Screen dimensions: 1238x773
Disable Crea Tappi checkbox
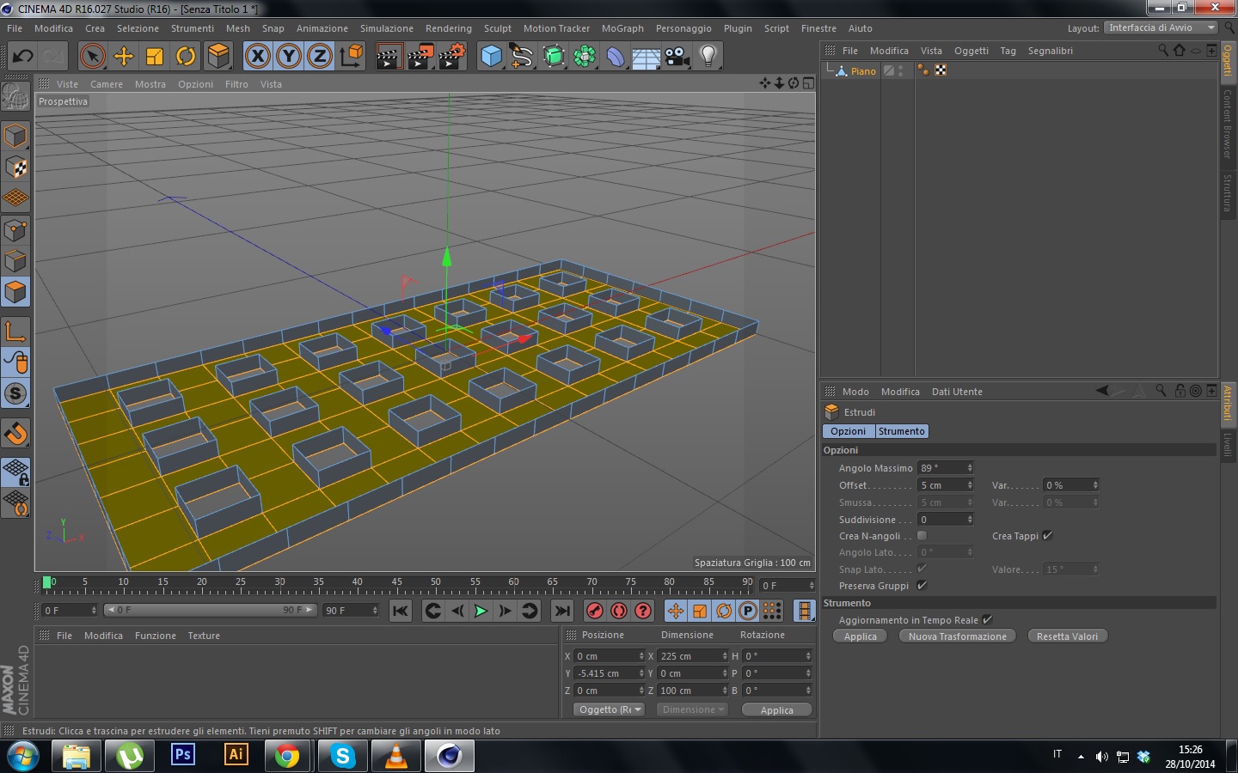1047,536
